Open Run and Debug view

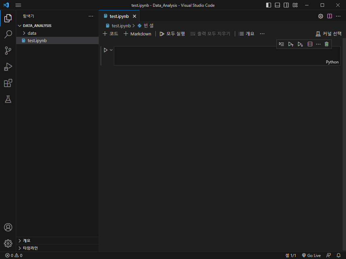click(8, 67)
